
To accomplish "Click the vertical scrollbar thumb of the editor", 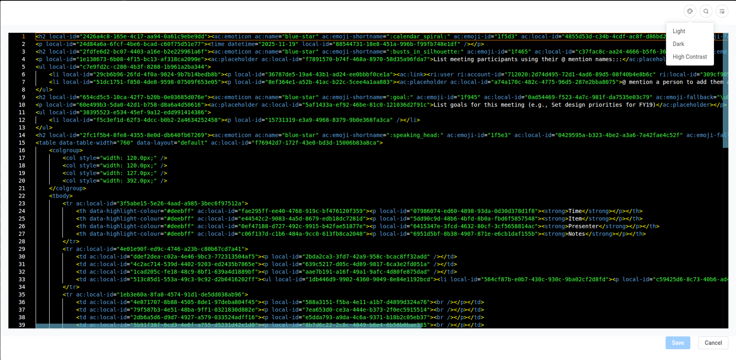I will click(x=725, y=90).
